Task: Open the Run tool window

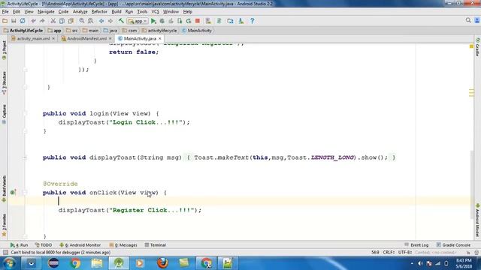Action: tap(19, 245)
